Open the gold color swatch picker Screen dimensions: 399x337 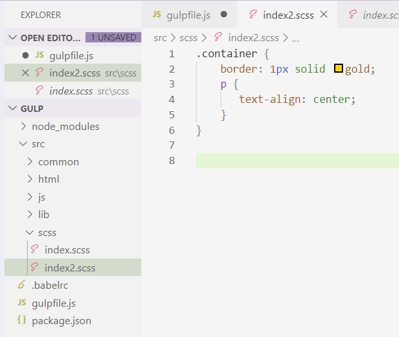[x=339, y=69]
